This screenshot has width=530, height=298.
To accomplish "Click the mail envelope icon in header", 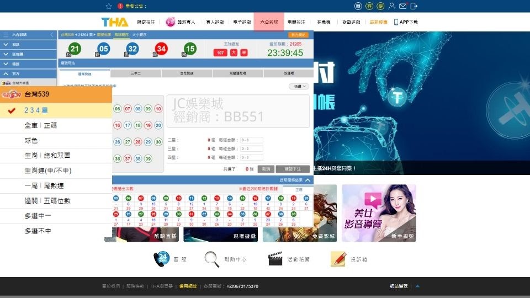I will (402, 6).
